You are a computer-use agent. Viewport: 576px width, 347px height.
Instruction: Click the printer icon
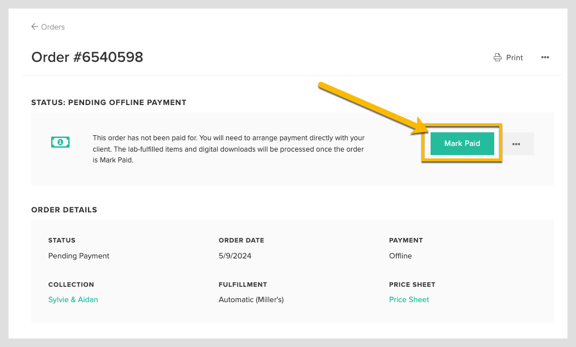point(498,57)
